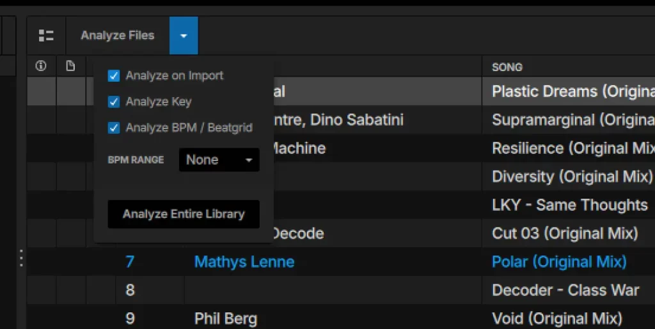This screenshot has height=329, width=655.
Task: Click the file column header icon
Action: (70, 66)
